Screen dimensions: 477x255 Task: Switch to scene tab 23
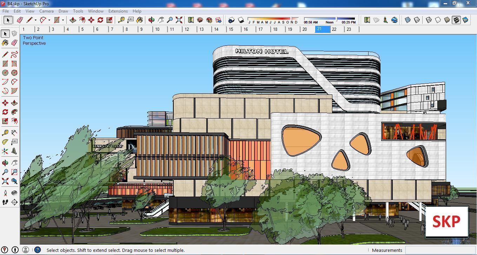[x=352, y=29]
